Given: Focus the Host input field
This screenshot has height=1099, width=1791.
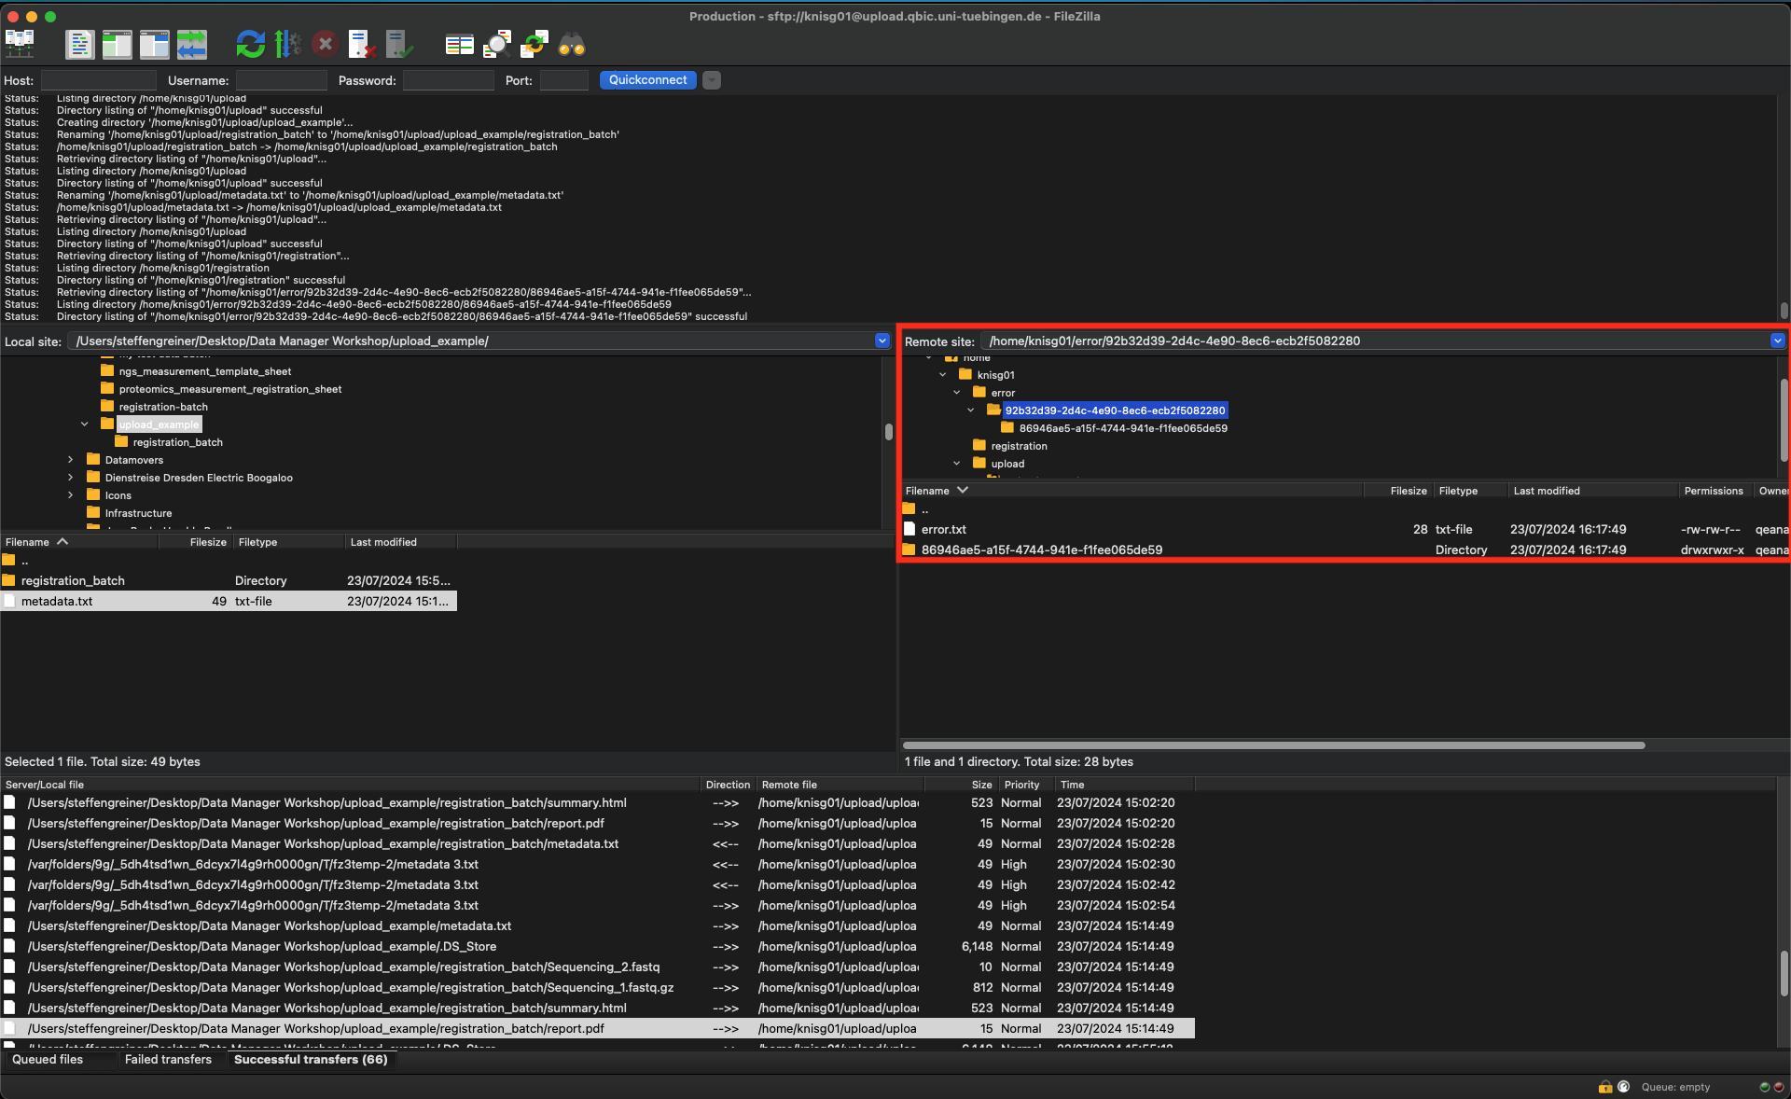Looking at the screenshot, I should (98, 80).
